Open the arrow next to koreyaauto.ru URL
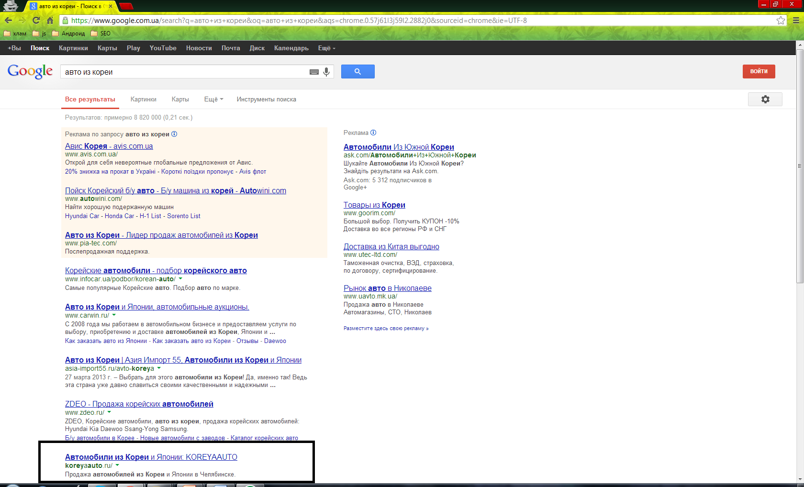 pos(117,465)
